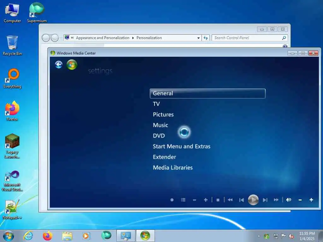Image resolution: width=323 pixels, height=242 pixels.
Task: Select Start Menu and Extras
Action: click(181, 146)
